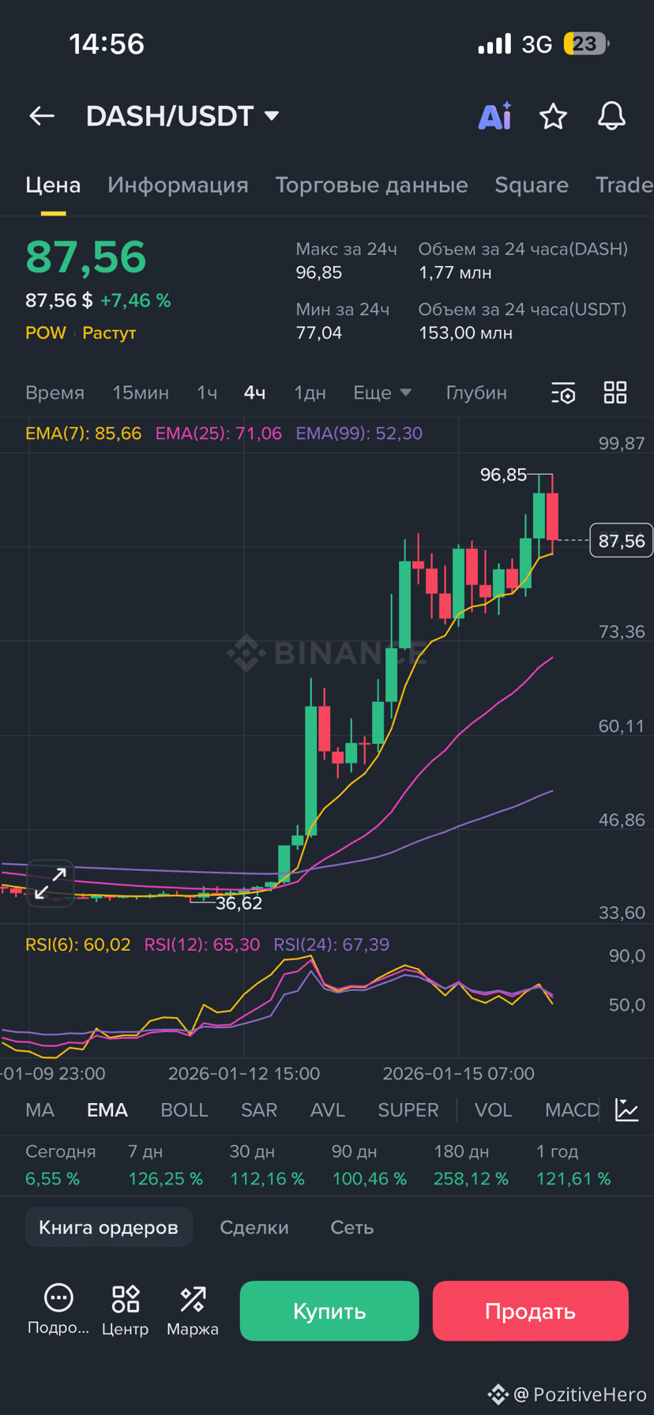
Task: Tap the 14:56 clock in status bar
Action: [107, 43]
